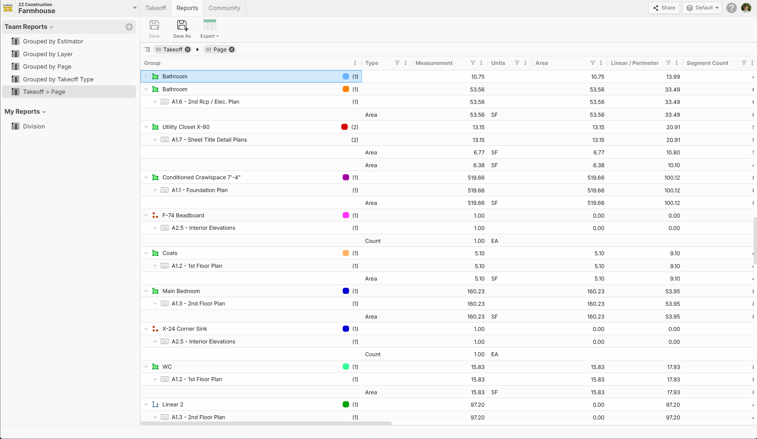Click the Save As icon

pyautogui.click(x=182, y=26)
